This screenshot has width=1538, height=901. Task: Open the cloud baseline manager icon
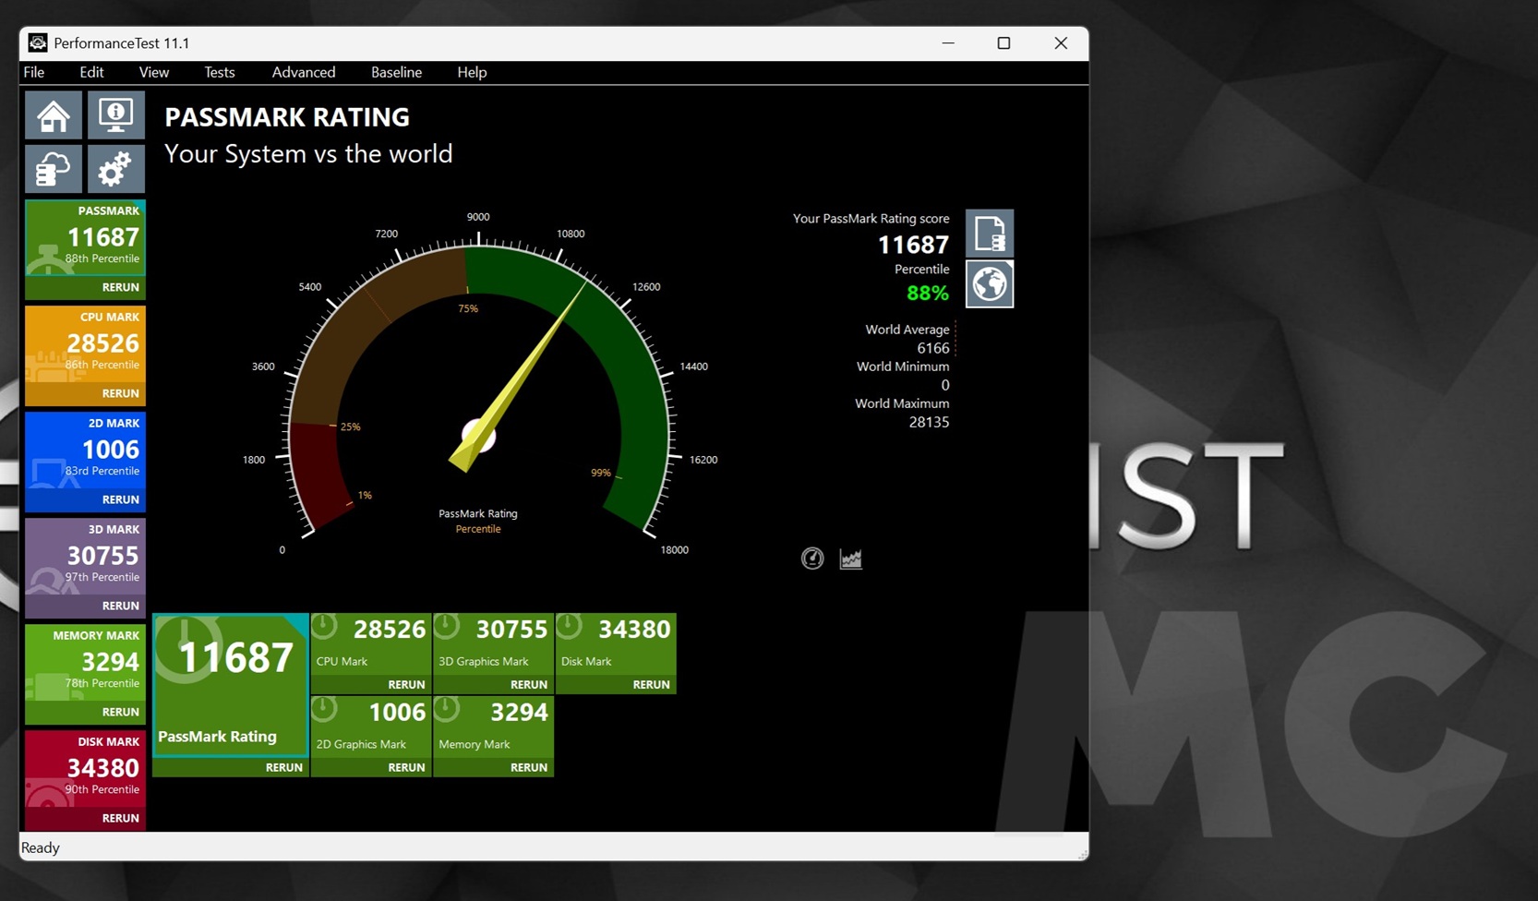click(54, 169)
